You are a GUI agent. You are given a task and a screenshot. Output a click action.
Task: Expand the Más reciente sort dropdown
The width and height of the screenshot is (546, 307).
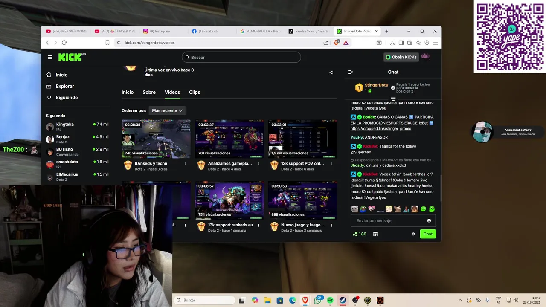[x=167, y=110]
